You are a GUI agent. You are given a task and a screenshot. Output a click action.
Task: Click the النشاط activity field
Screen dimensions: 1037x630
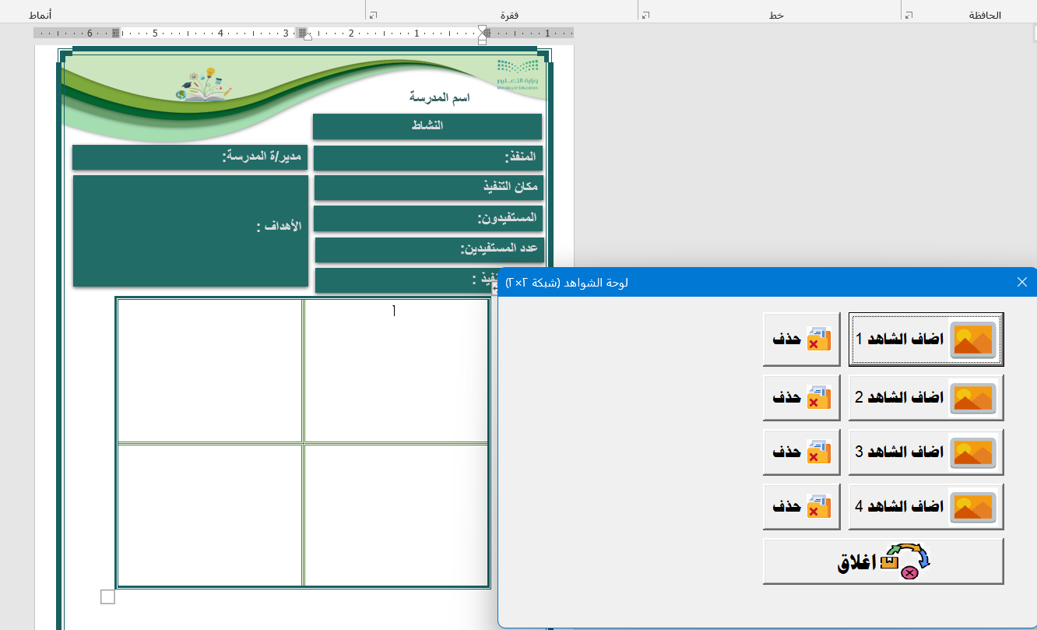pyautogui.click(x=427, y=126)
